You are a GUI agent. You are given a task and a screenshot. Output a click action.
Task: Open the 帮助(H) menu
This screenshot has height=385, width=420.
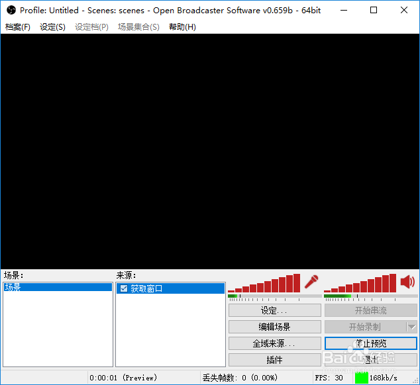(x=182, y=27)
